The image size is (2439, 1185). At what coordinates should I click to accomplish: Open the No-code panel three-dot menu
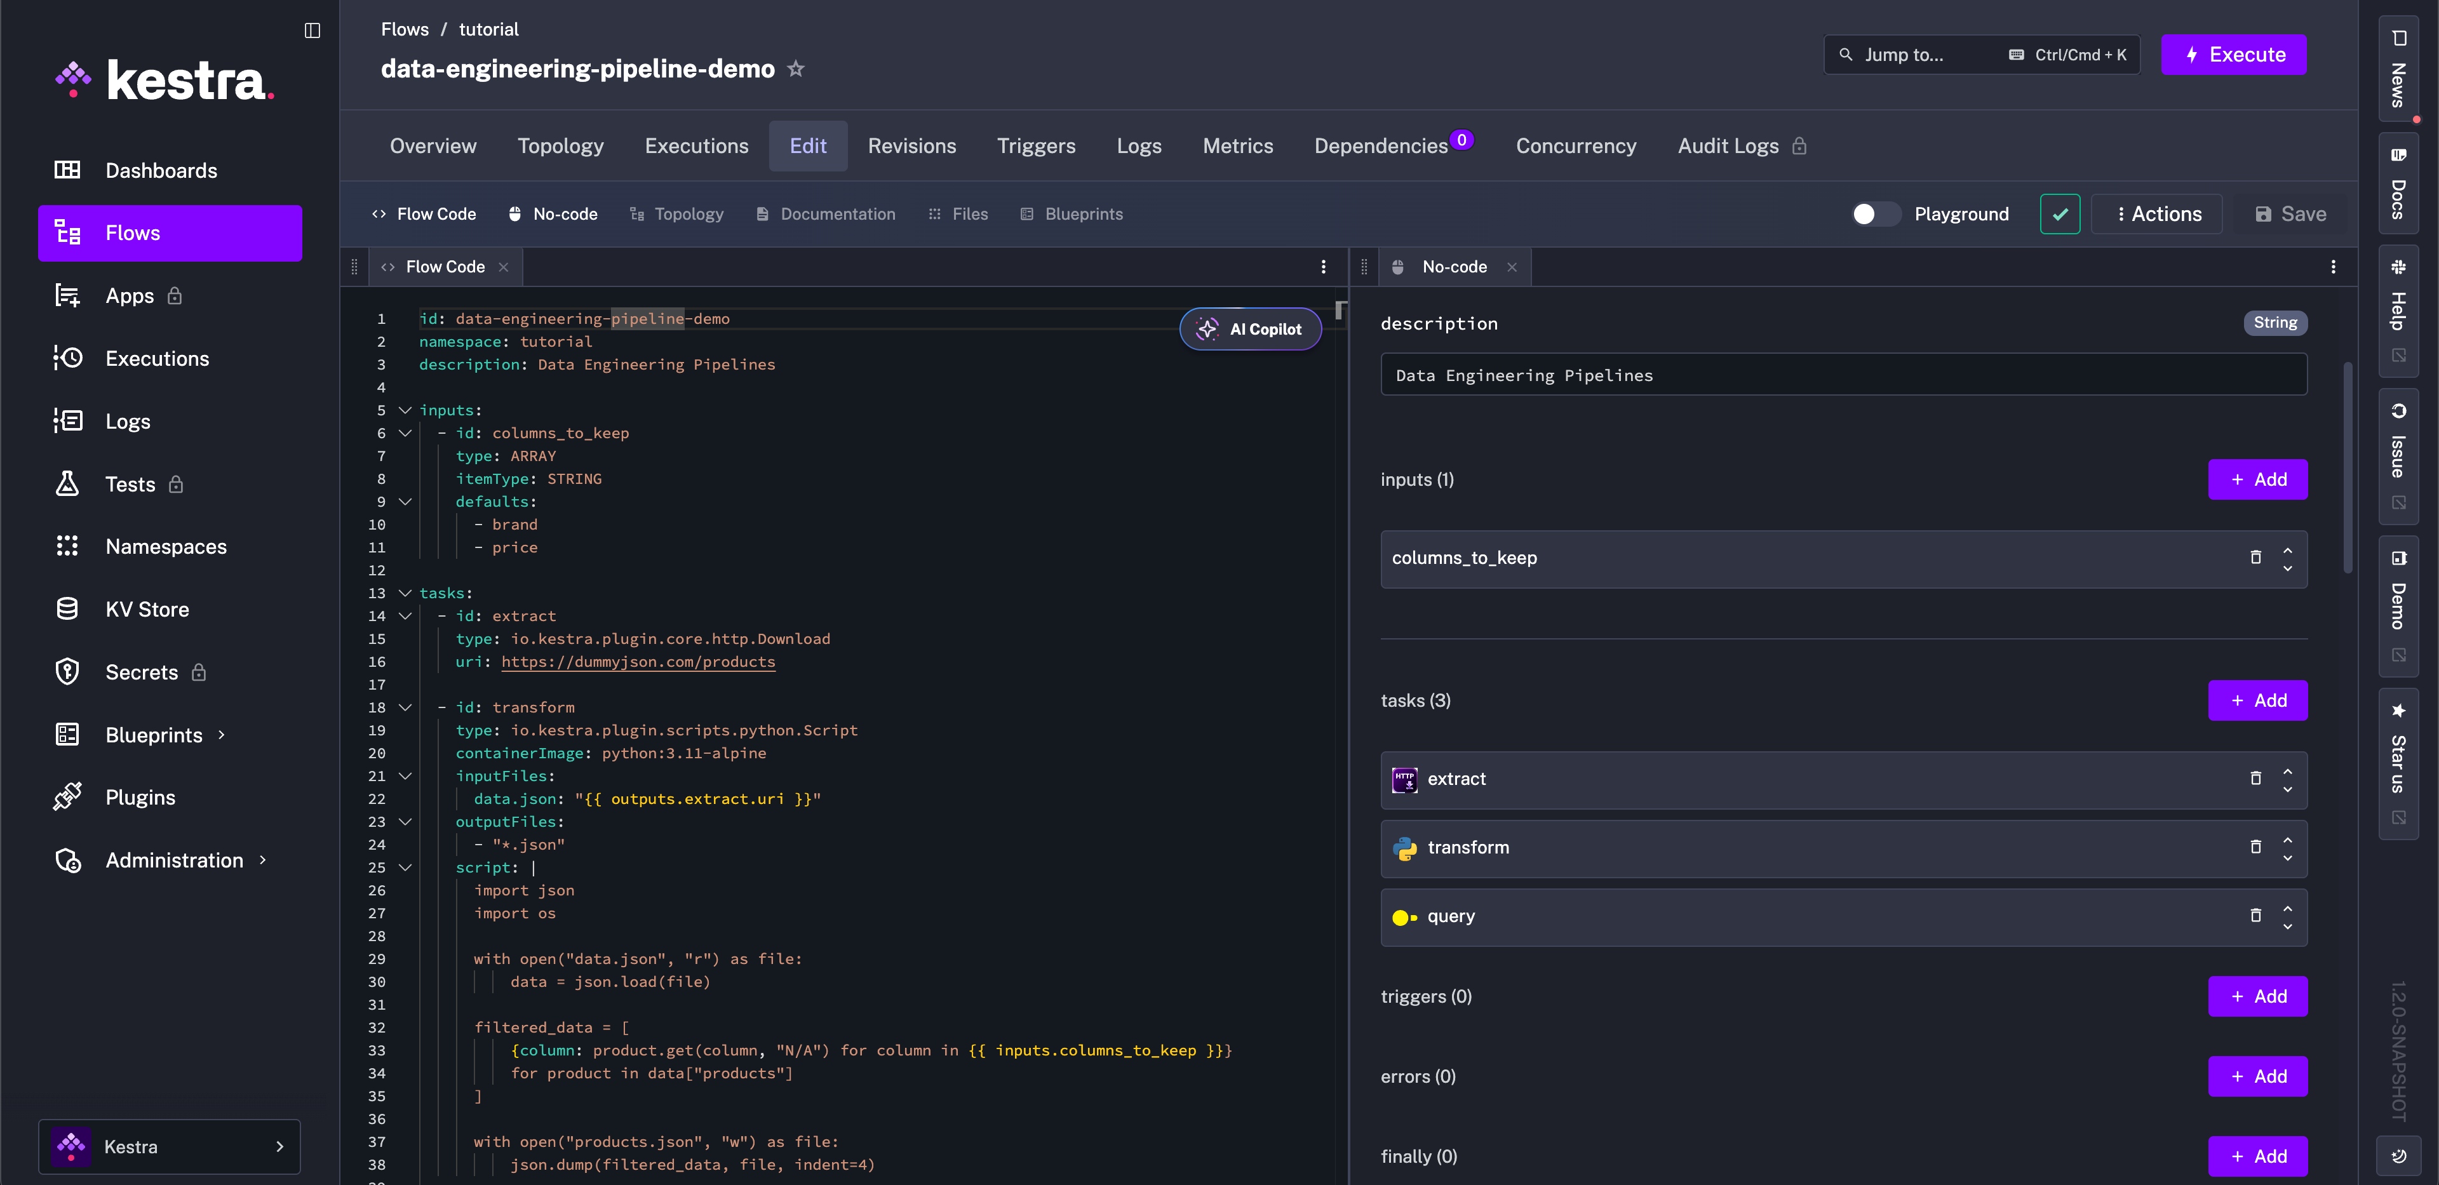tap(2332, 267)
